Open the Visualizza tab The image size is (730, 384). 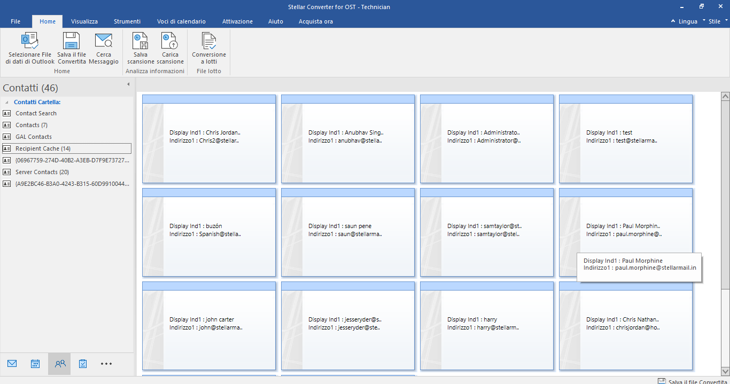[x=84, y=21]
